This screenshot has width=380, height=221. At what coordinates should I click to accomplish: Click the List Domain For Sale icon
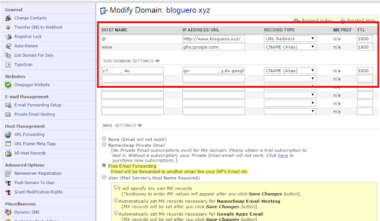(8, 55)
